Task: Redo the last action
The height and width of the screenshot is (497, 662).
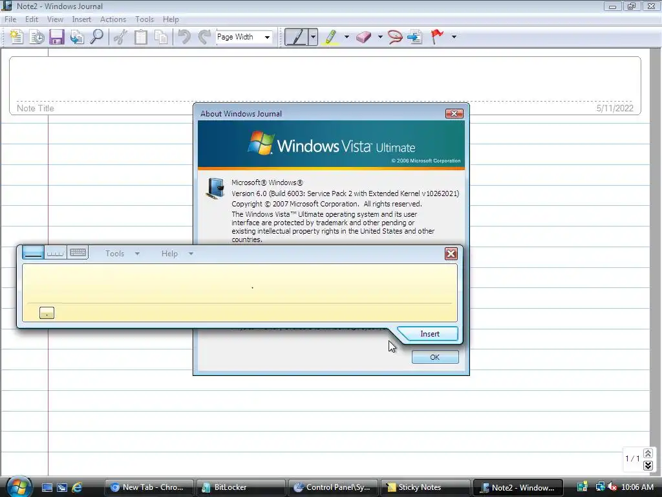Action: (x=204, y=37)
